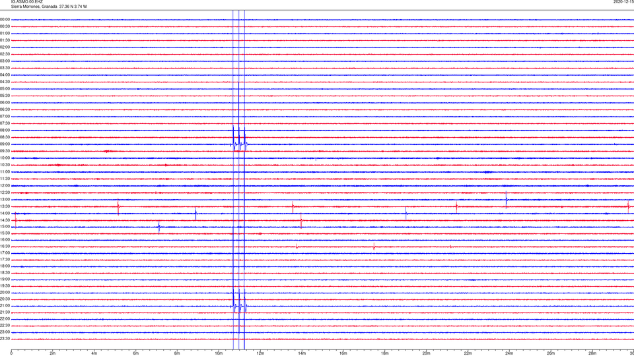The height and width of the screenshot is (356, 634).
Task: Select the 21:00 trace time label
Action: point(5,305)
